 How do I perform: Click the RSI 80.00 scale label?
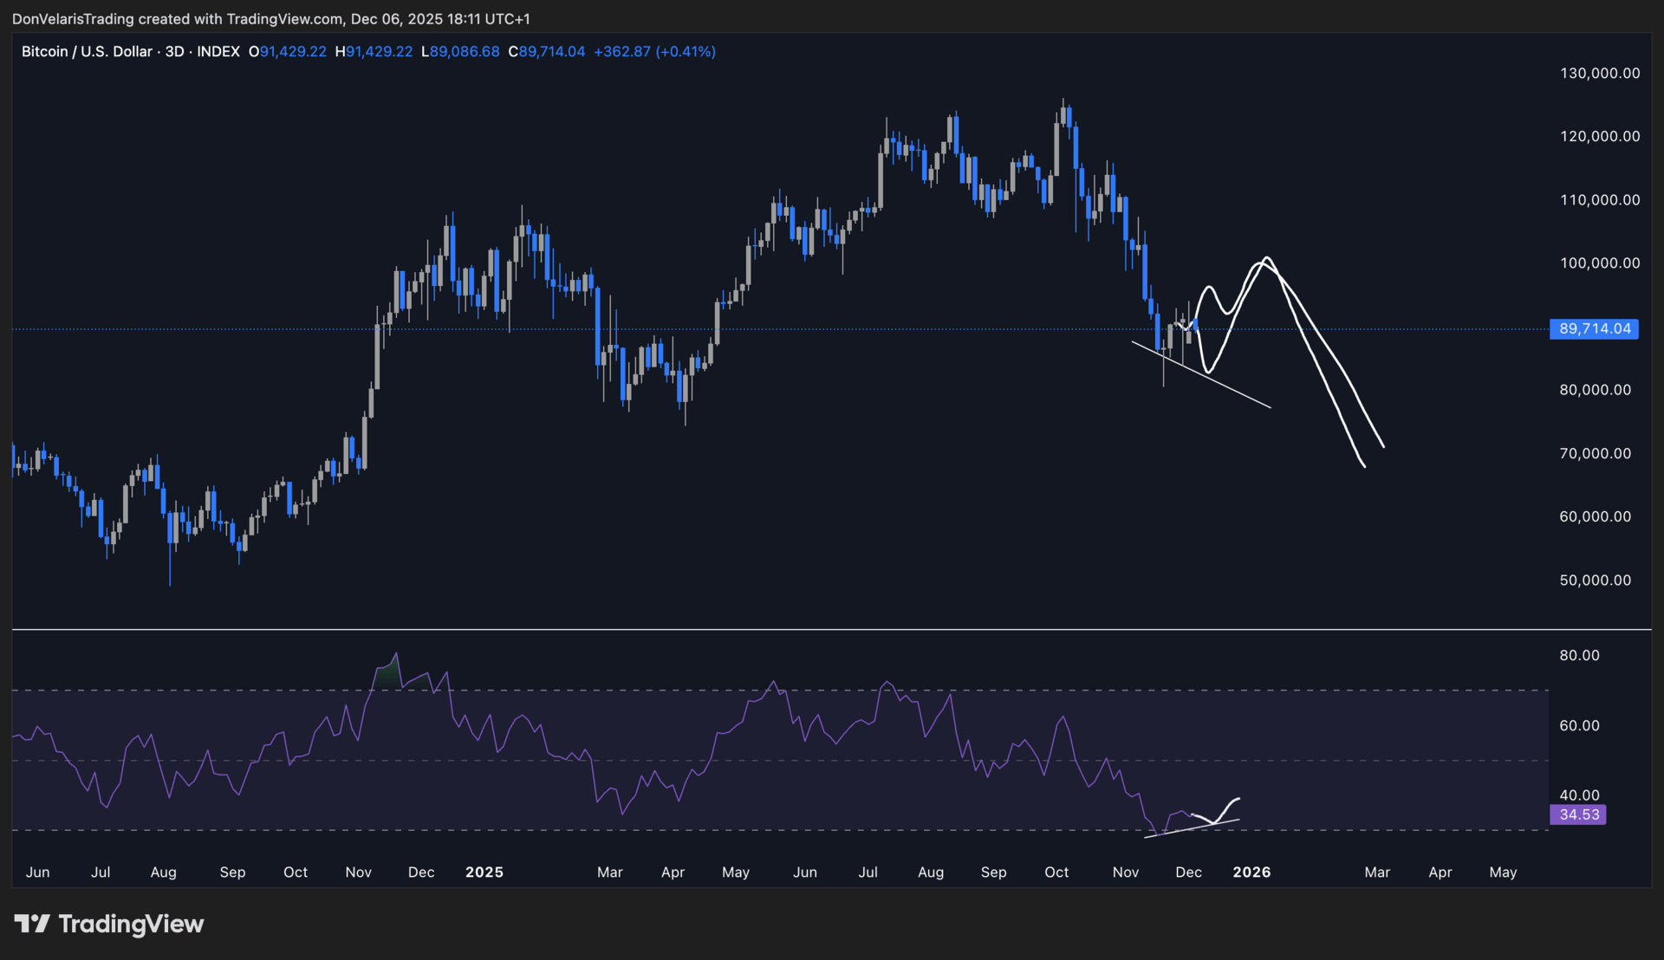(1579, 656)
